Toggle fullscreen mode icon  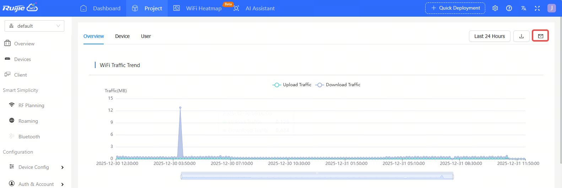(x=537, y=8)
